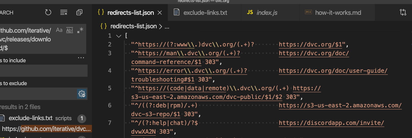The width and height of the screenshot is (412, 138).
Task: Focus the files to include field
Action: point(44,71)
